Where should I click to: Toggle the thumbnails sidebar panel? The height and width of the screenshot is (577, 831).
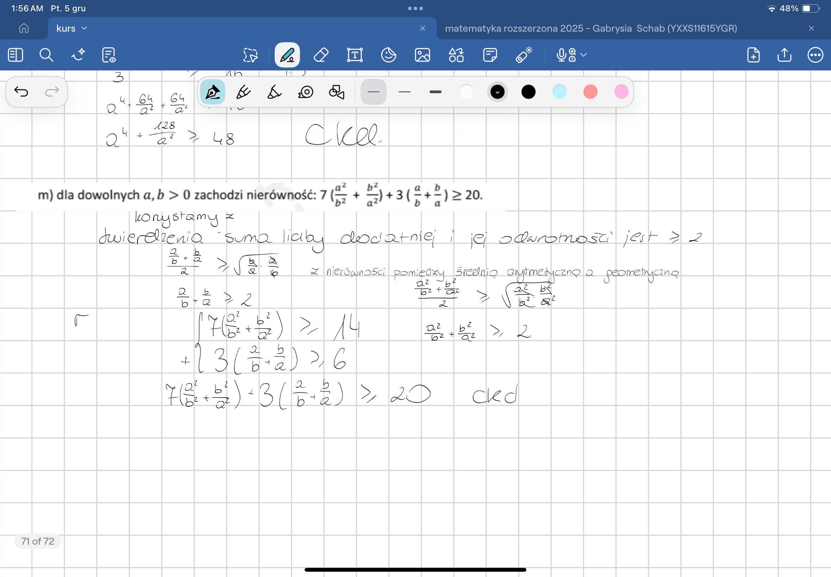(x=15, y=55)
